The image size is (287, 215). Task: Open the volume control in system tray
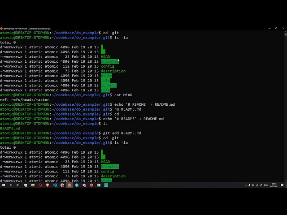point(253,185)
